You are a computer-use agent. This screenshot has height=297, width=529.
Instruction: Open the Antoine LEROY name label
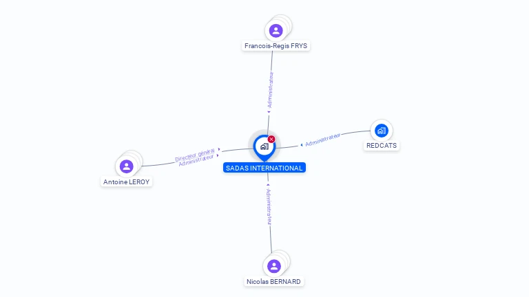pyautogui.click(x=127, y=181)
